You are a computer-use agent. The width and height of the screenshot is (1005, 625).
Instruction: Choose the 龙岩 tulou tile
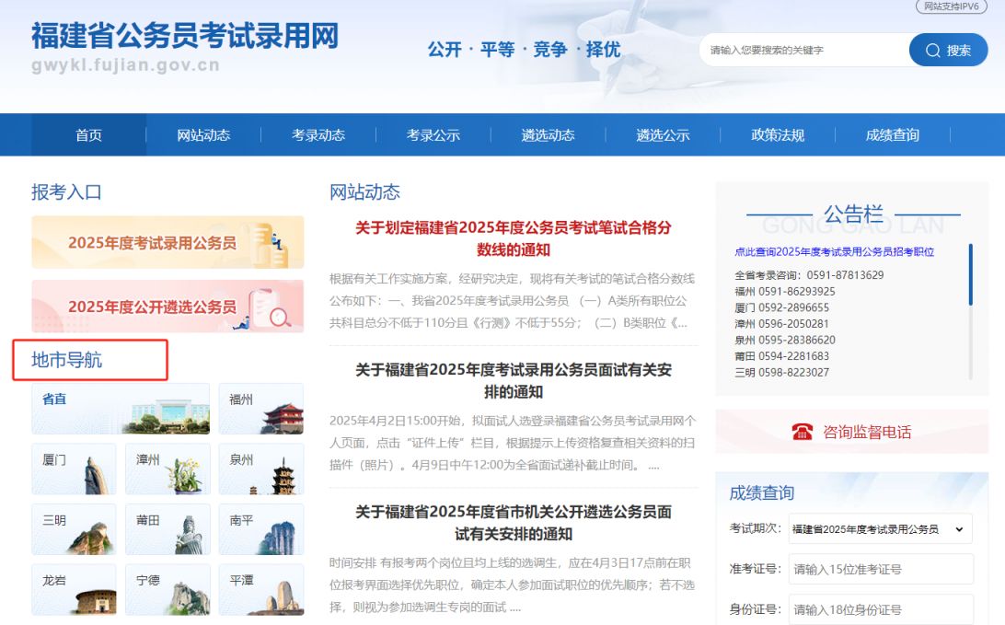74,589
